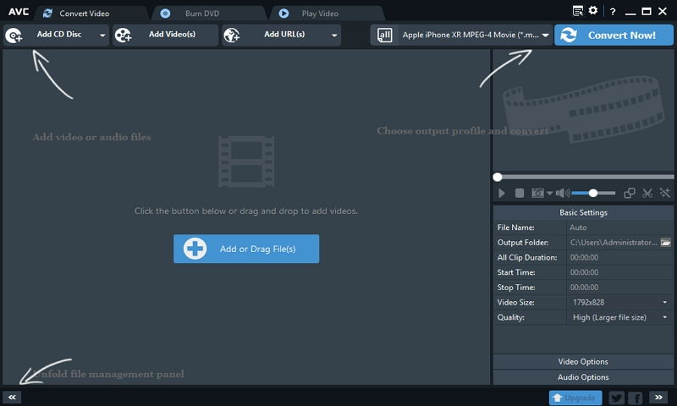Mute audio with the speaker icon
The image size is (677, 406).
[563, 194]
